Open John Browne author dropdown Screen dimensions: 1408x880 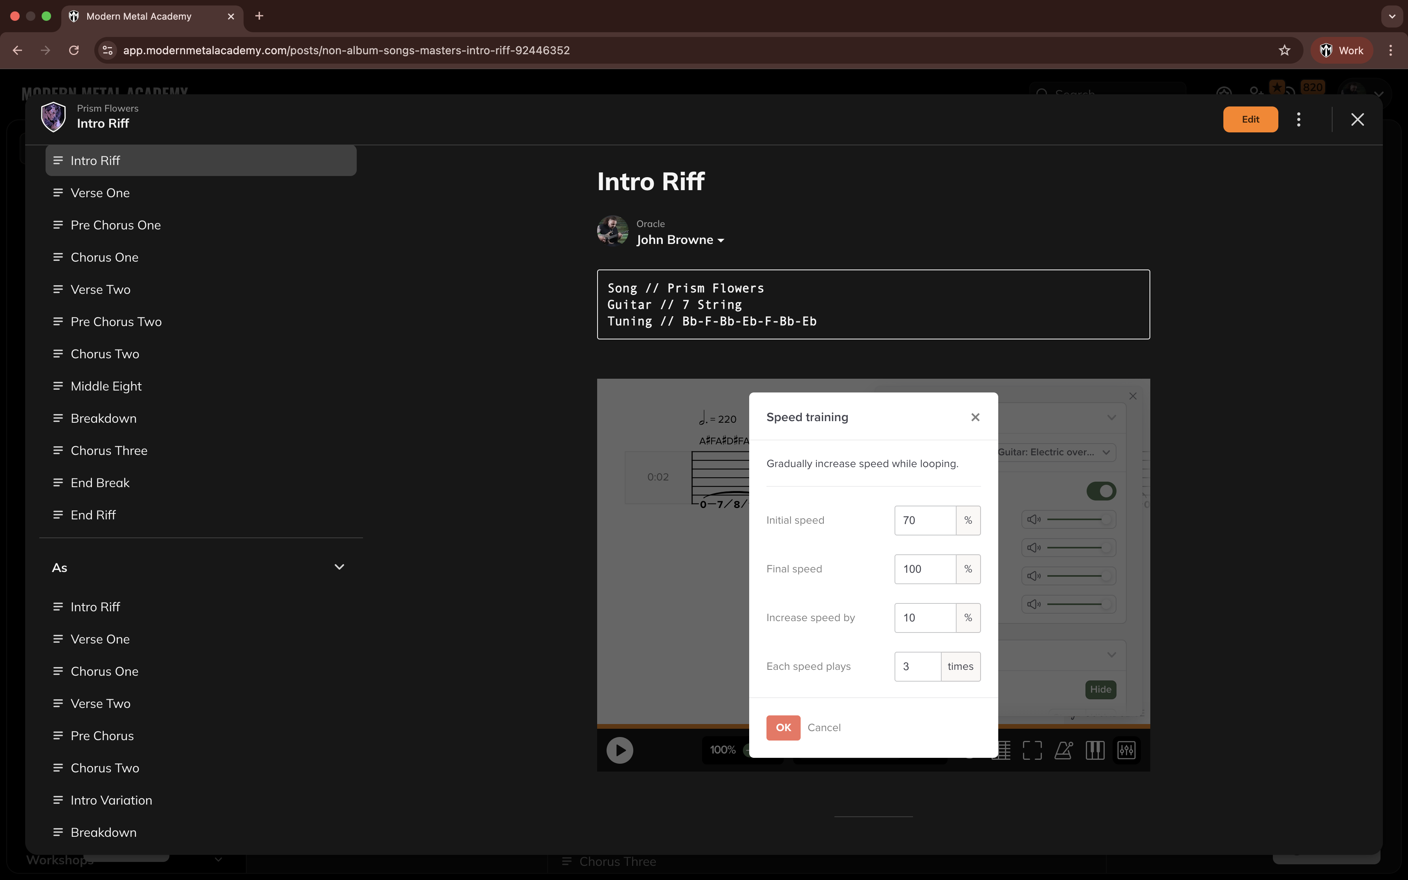(x=680, y=240)
